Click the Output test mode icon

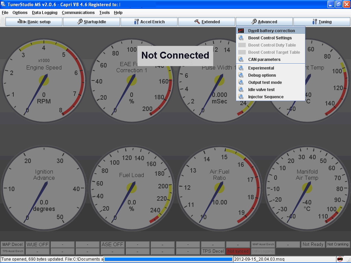[x=241, y=82]
